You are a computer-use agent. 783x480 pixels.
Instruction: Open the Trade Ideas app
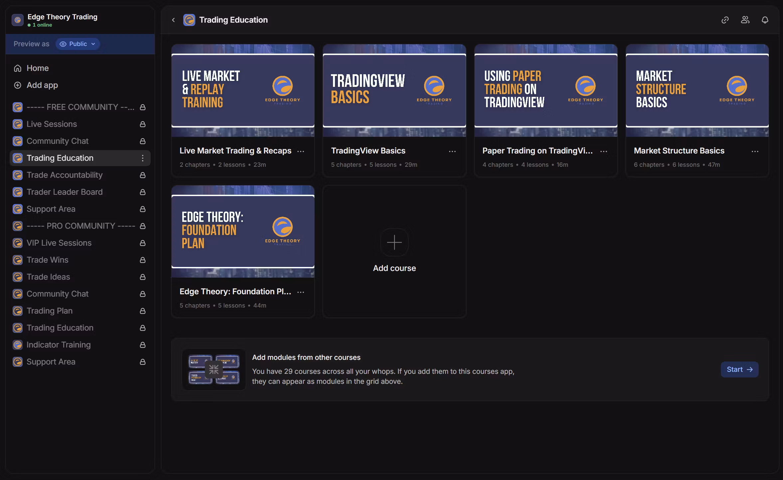tap(80, 277)
